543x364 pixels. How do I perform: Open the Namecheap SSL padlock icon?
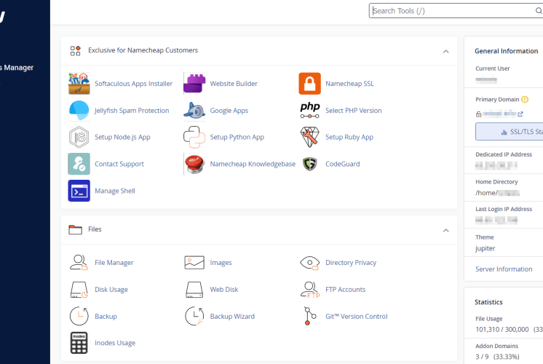(x=309, y=84)
